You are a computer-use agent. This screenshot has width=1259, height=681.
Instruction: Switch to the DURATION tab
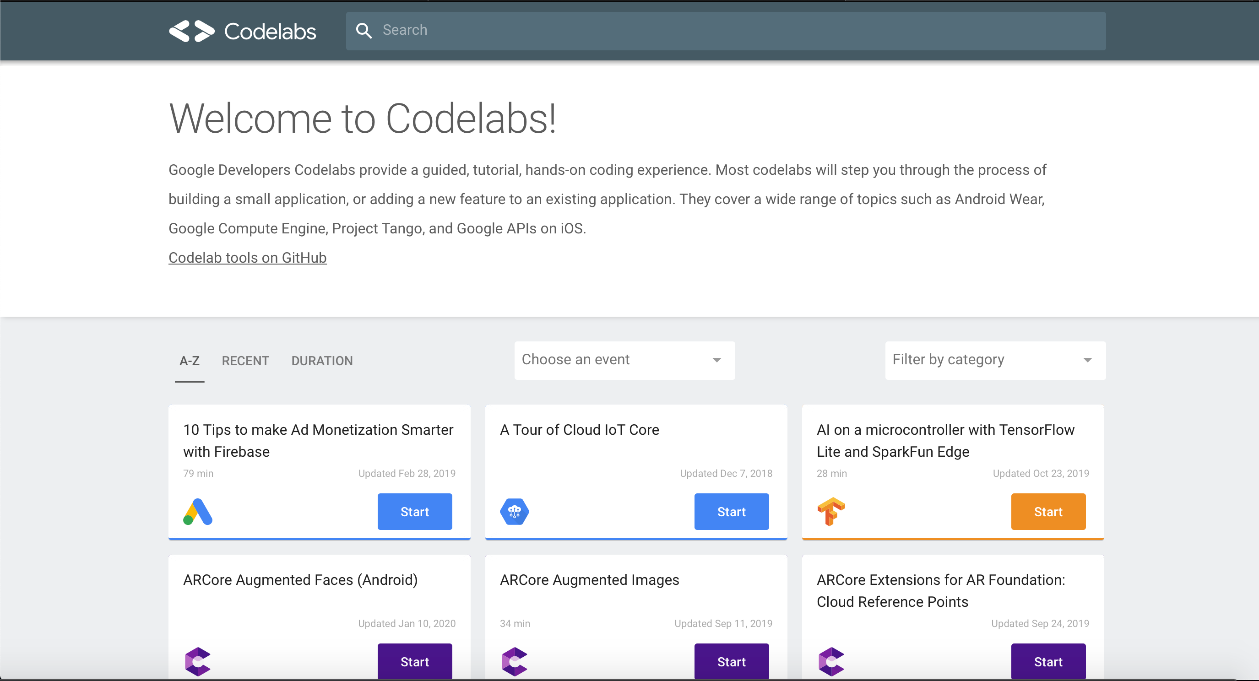point(322,361)
